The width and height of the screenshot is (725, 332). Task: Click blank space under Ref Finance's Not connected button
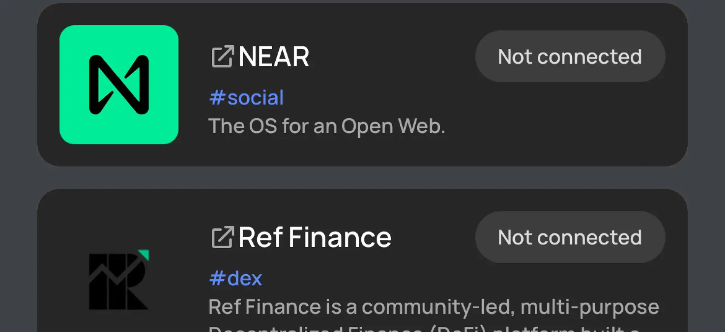point(570,279)
